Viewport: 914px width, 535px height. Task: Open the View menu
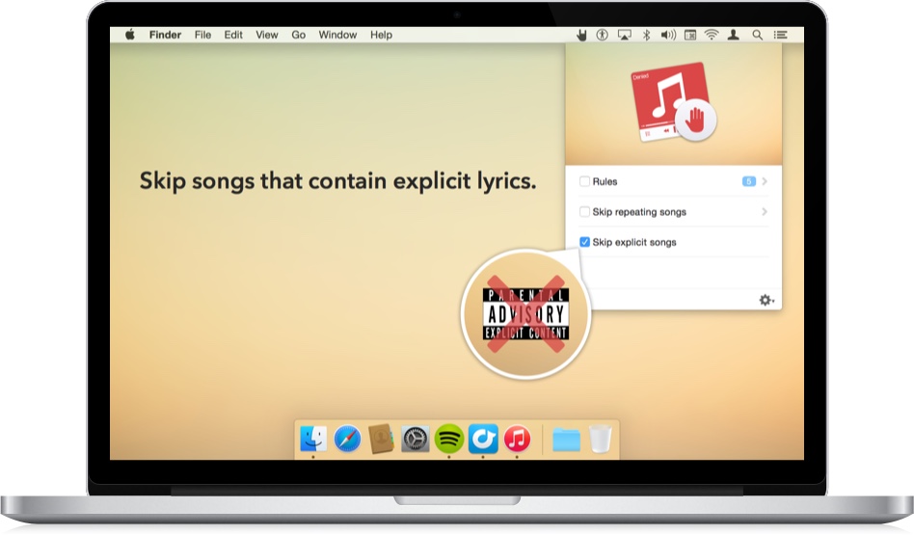tap(266, 35)
